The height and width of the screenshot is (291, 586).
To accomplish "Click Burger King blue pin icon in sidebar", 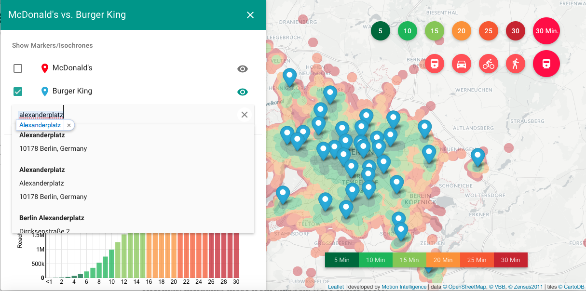I will [x=44, y=91].
